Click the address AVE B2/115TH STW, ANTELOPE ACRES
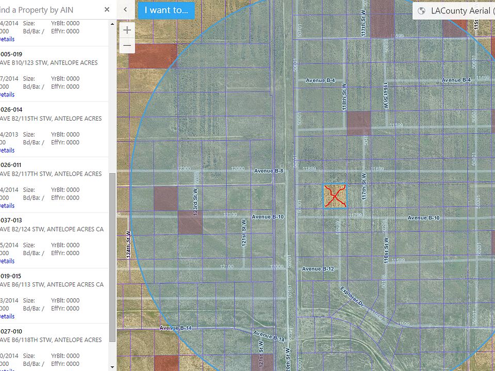This screenshot has width=495, height=371. [x=51, y=119]
